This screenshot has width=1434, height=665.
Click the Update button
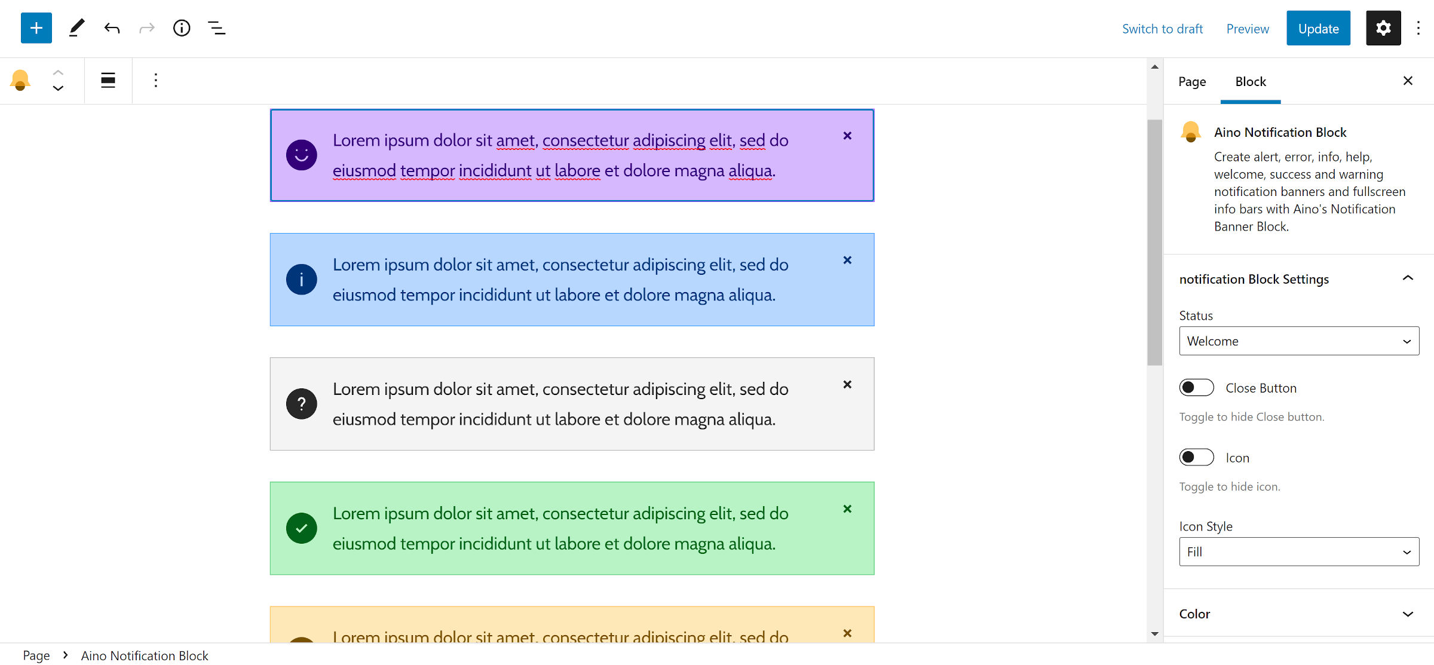click(x=1318, y=27)
